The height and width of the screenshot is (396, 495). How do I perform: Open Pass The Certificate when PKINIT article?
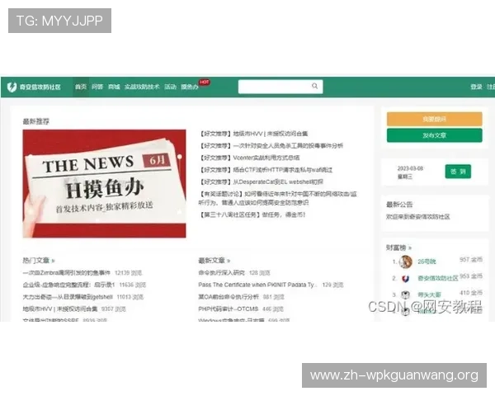[257, 285]
